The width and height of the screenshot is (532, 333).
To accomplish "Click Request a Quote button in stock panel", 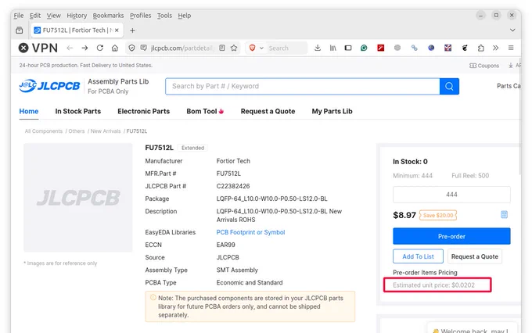I will pos(475,256).
